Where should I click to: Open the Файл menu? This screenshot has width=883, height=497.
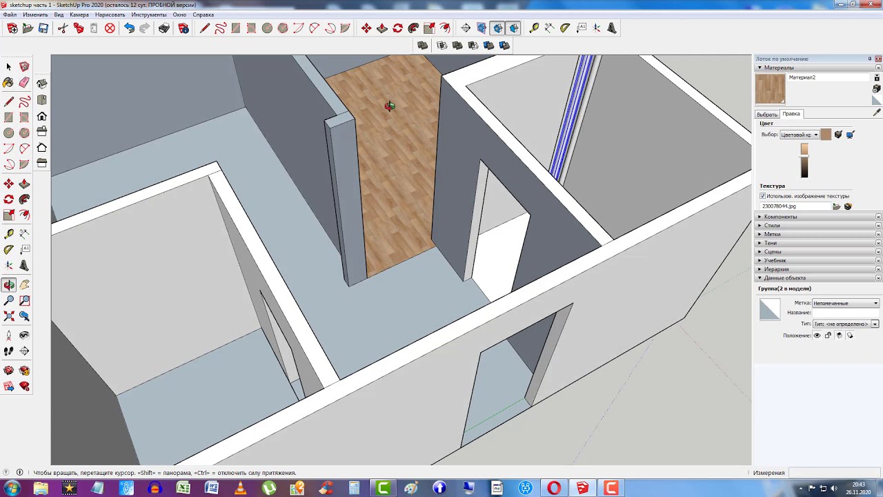pyautogui.click(x=10, y=14)
